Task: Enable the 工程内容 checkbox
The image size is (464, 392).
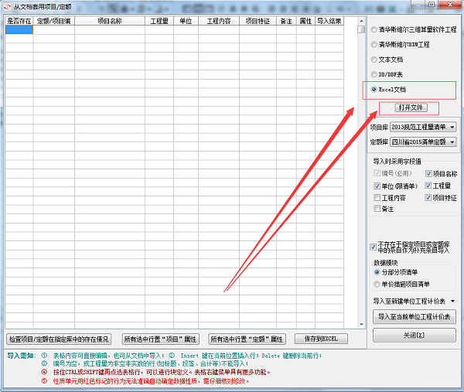Action: (377, 198)
